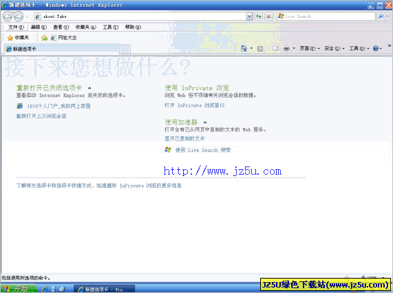Open the 收藏夹(A) menu
Screen dimensions: 393x293
click(86, 27)
